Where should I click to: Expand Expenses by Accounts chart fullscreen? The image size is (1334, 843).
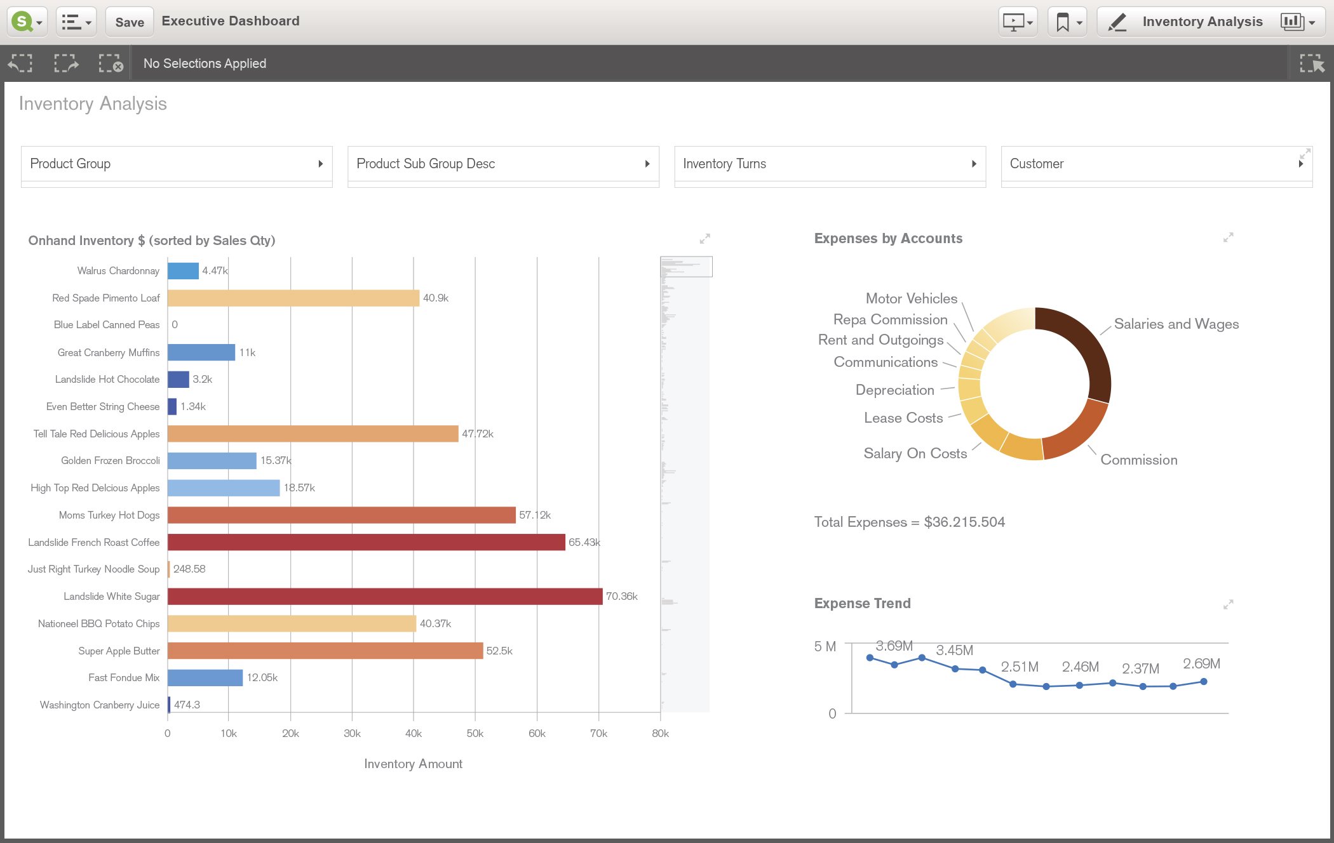[x=1228, y=237]
